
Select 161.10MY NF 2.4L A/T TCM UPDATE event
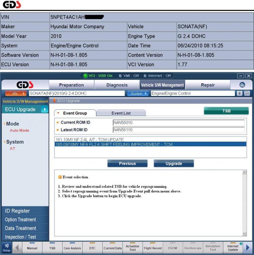[x=90, y=140]
